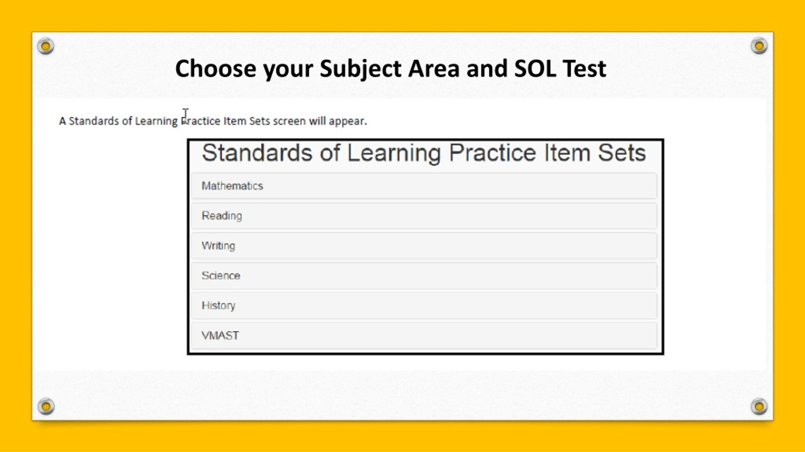The image size is (805, 452).
Task: Select the History subject row
Action: [x=424, y=305]
